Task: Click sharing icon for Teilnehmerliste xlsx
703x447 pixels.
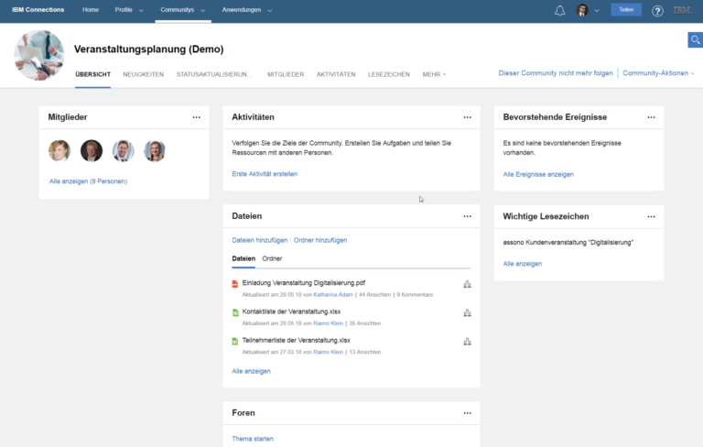Action: (x=467, y=342)
